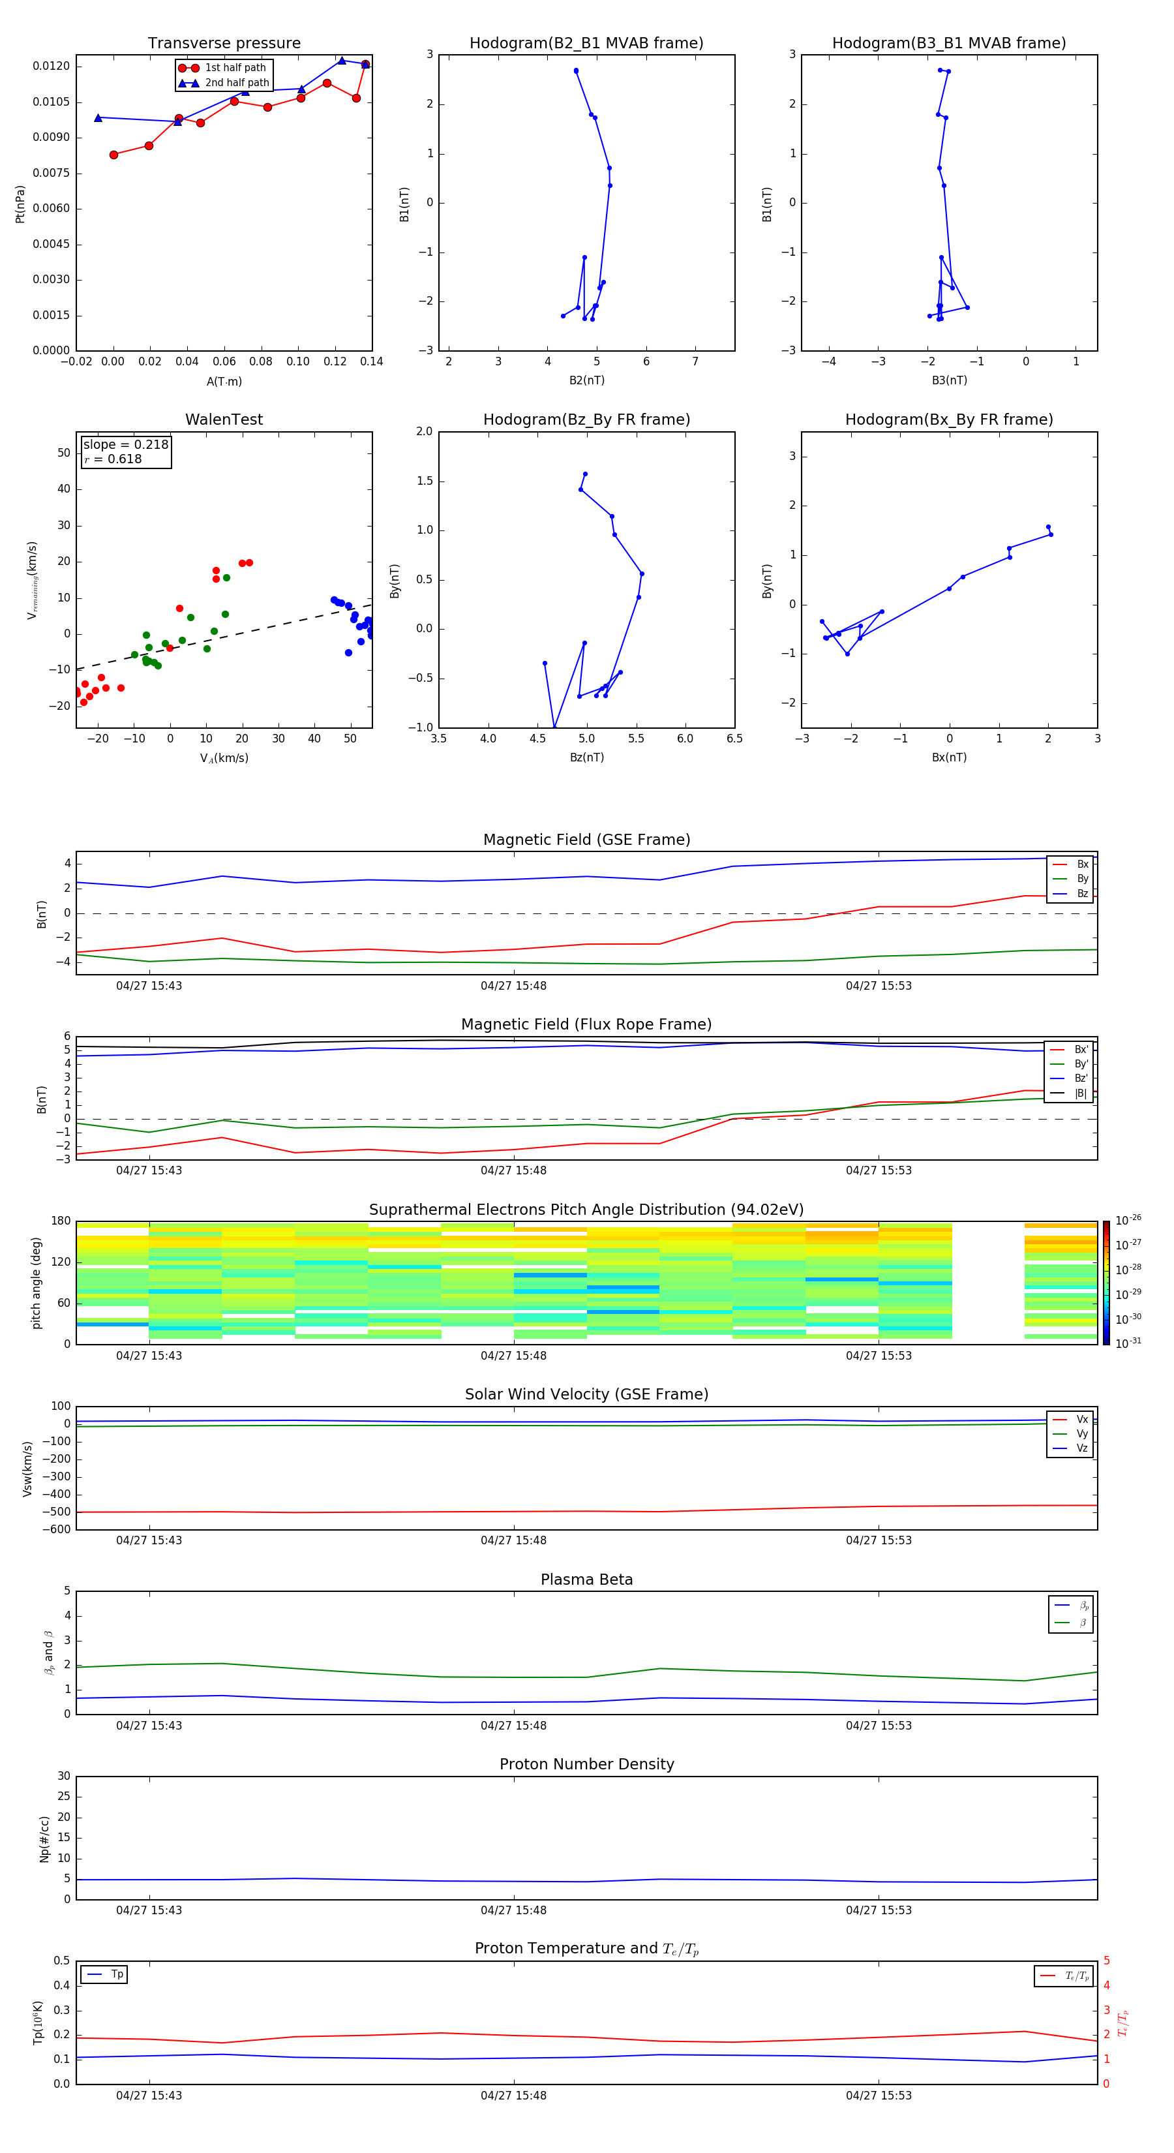Click the 'Pt(nPa)' y-axis label
Viewport: 1174px width, 2153px height.
(20, 204)
